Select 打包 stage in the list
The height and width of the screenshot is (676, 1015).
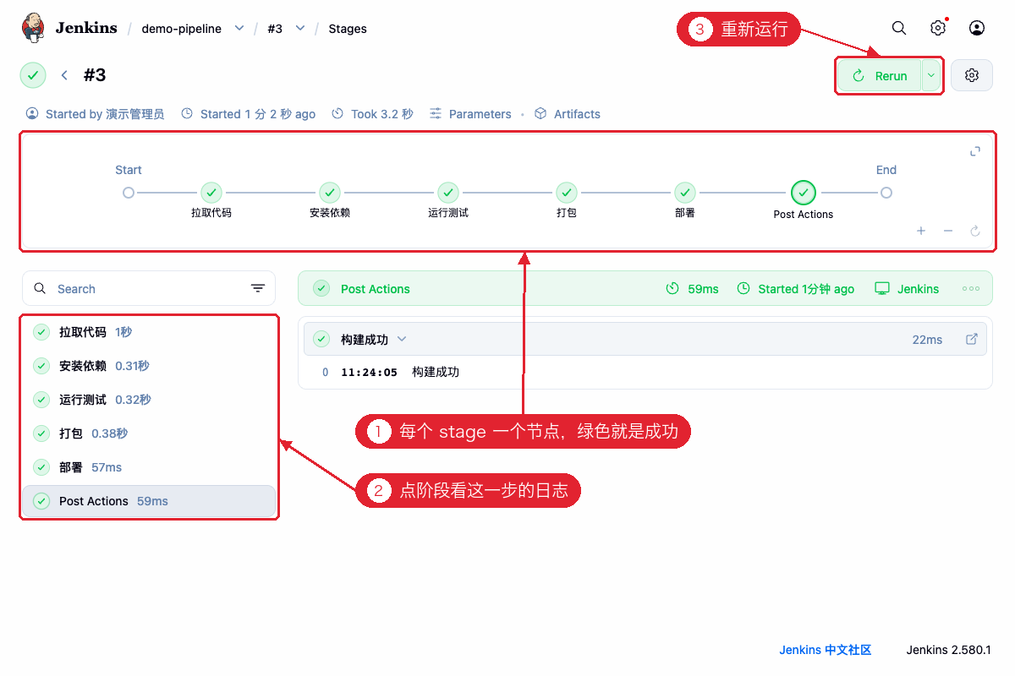149,433
